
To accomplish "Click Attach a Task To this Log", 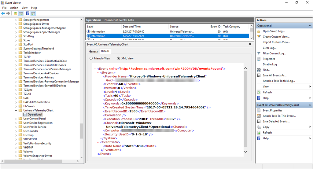I will (279, 81).
